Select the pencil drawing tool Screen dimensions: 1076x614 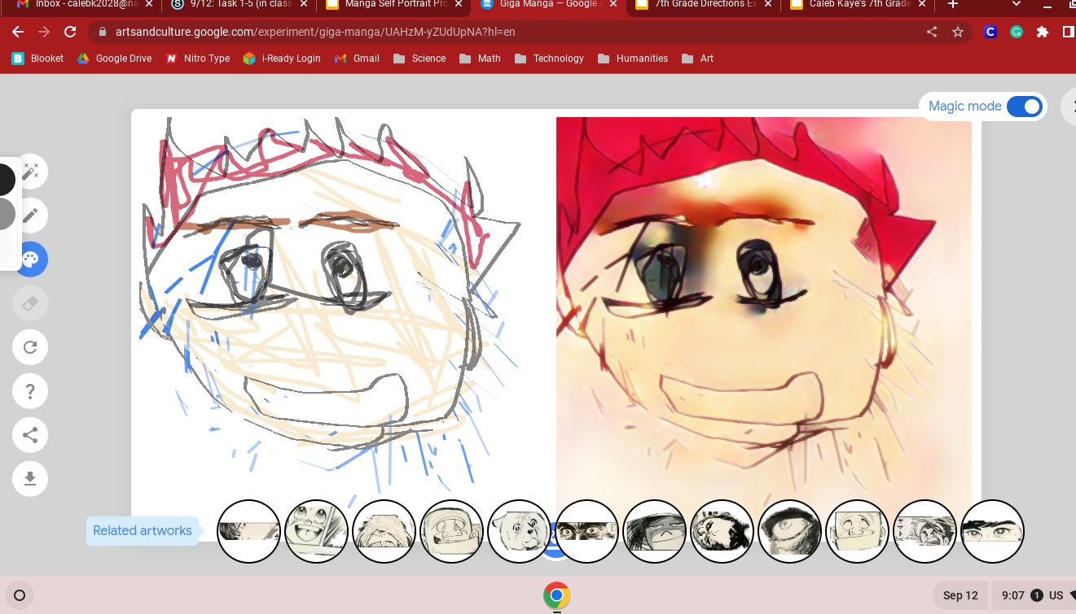point(30,216)
